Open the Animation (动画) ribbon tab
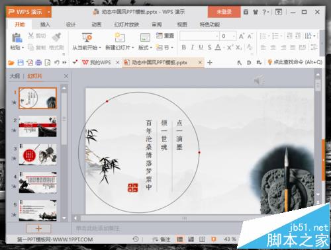331x250 pixels. tap(97, 24)
